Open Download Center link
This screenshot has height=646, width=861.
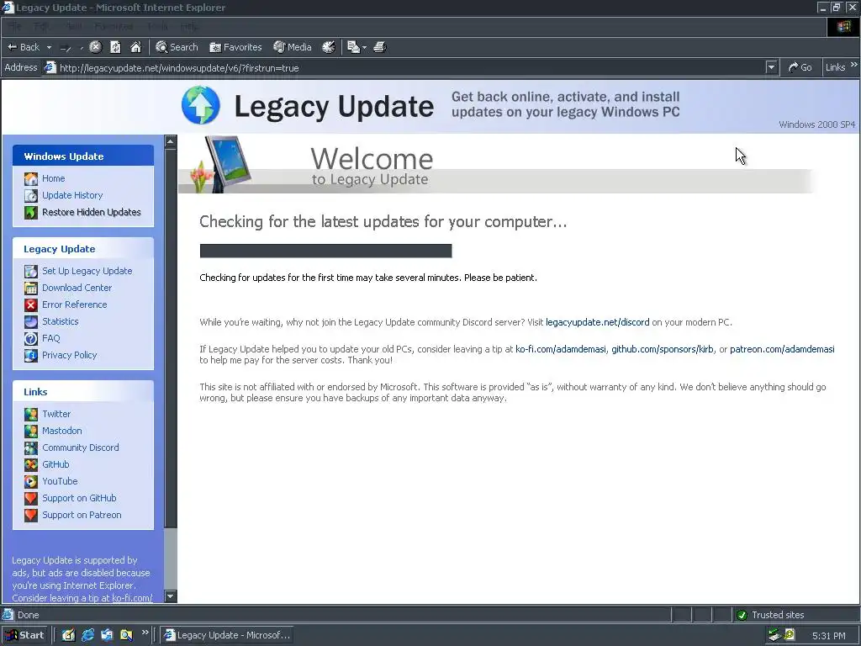pos(77,288)
